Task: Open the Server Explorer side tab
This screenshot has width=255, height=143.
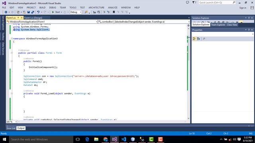Action: click(x=3, y=23)
